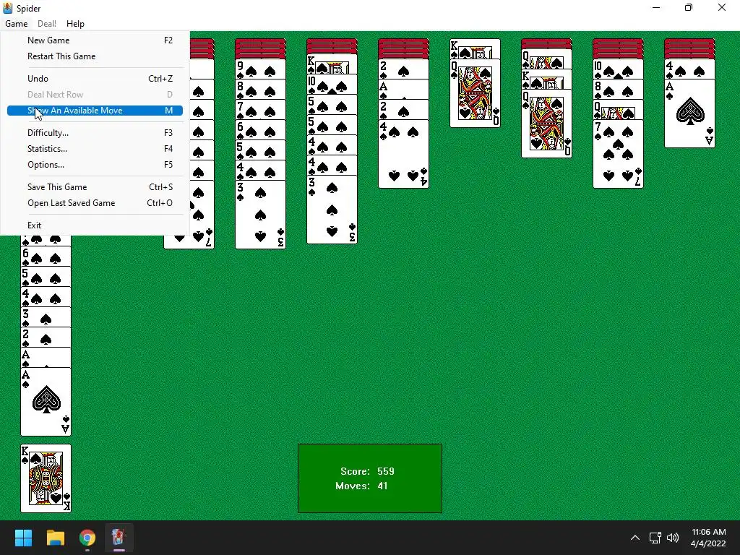The width and height of the screenshot is (740, 555).
Task: Click the 2 of spades in first column
Action: (x=46, y=337)
